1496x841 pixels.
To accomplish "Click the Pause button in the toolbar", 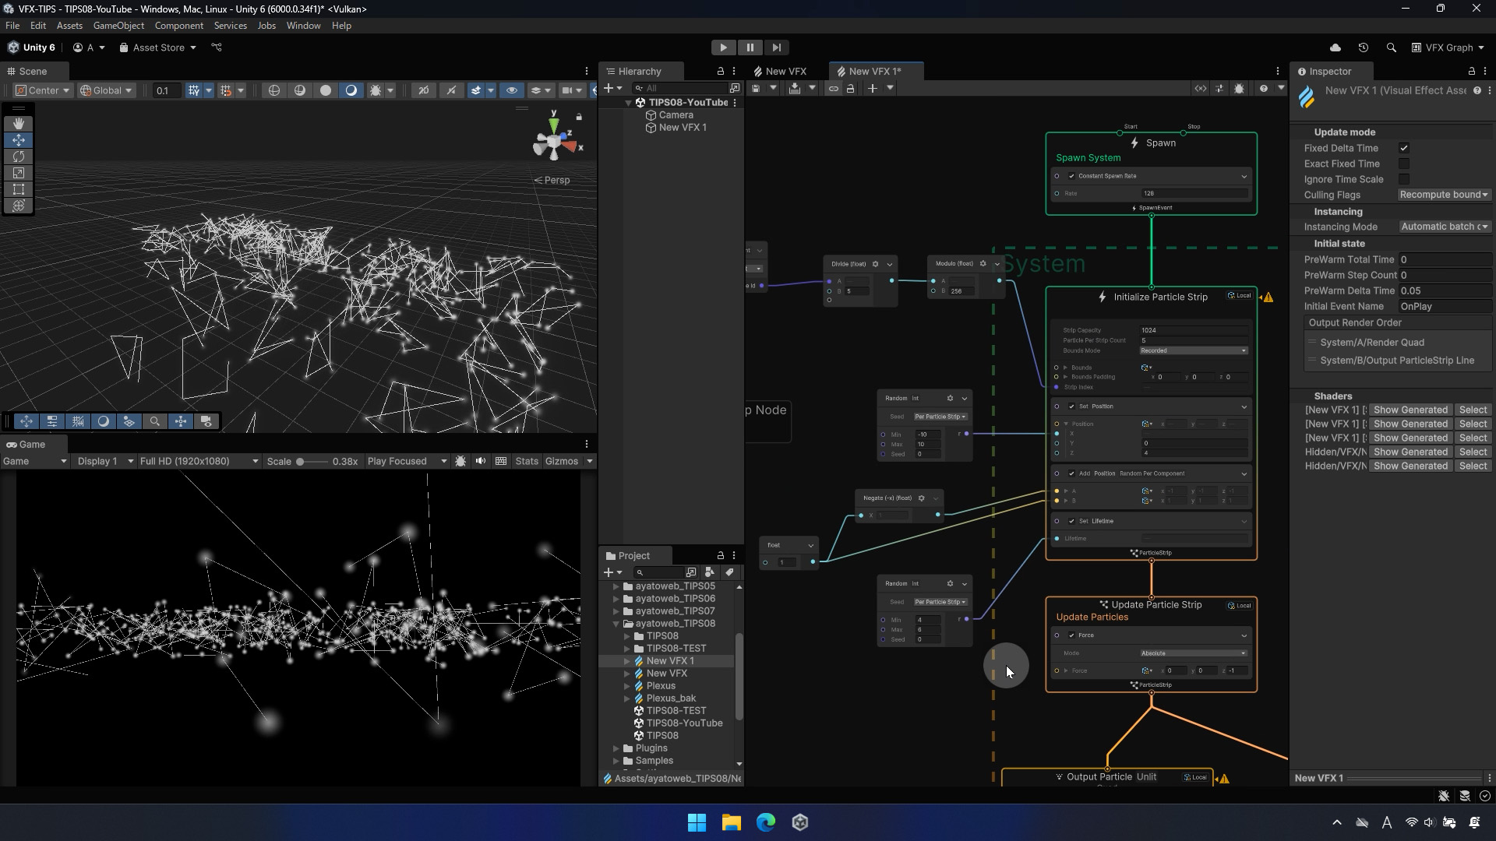I will 750,48.
